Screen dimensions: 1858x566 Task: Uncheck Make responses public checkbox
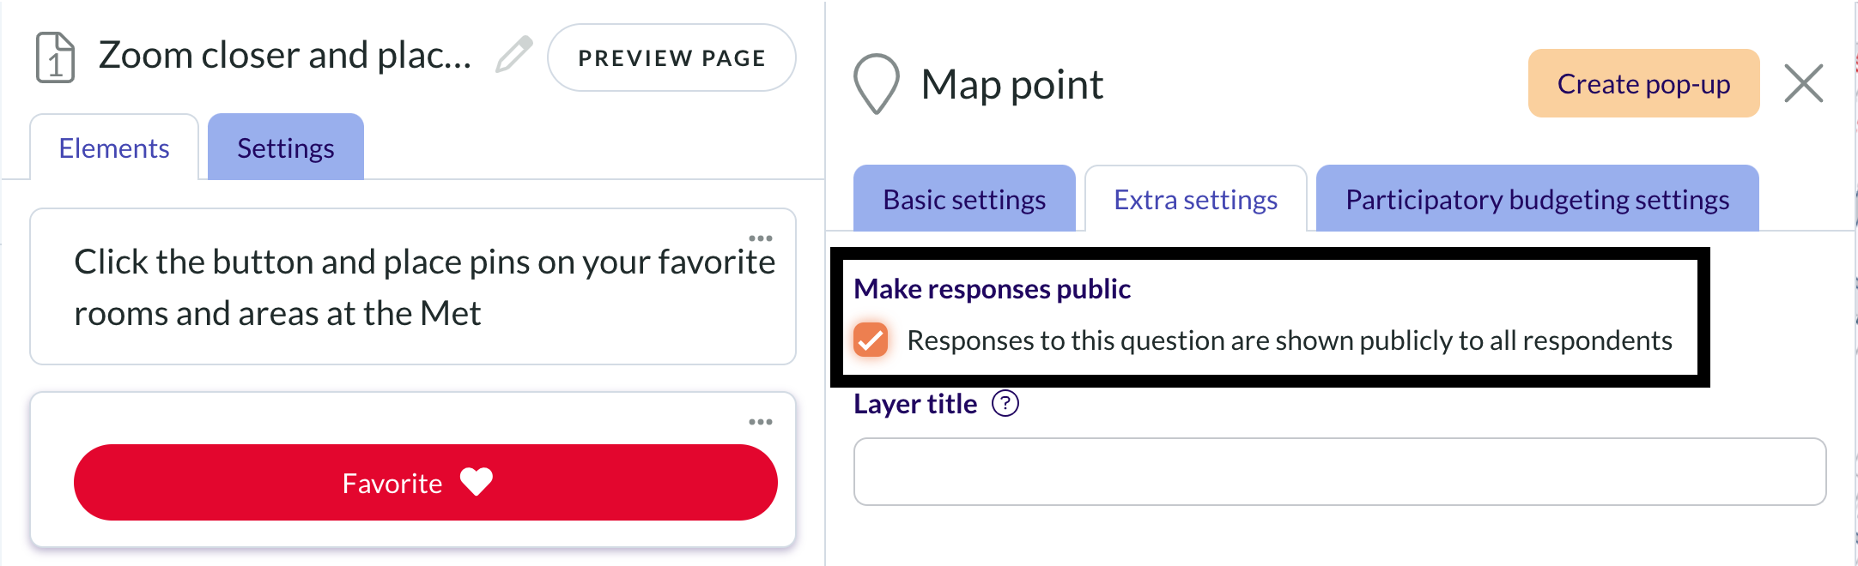pos(871,340)
